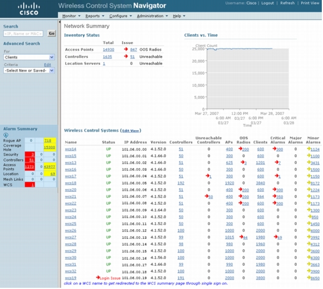323x289 pixels.
Task: Open the wcs21 system link
Action: [71, 197]
